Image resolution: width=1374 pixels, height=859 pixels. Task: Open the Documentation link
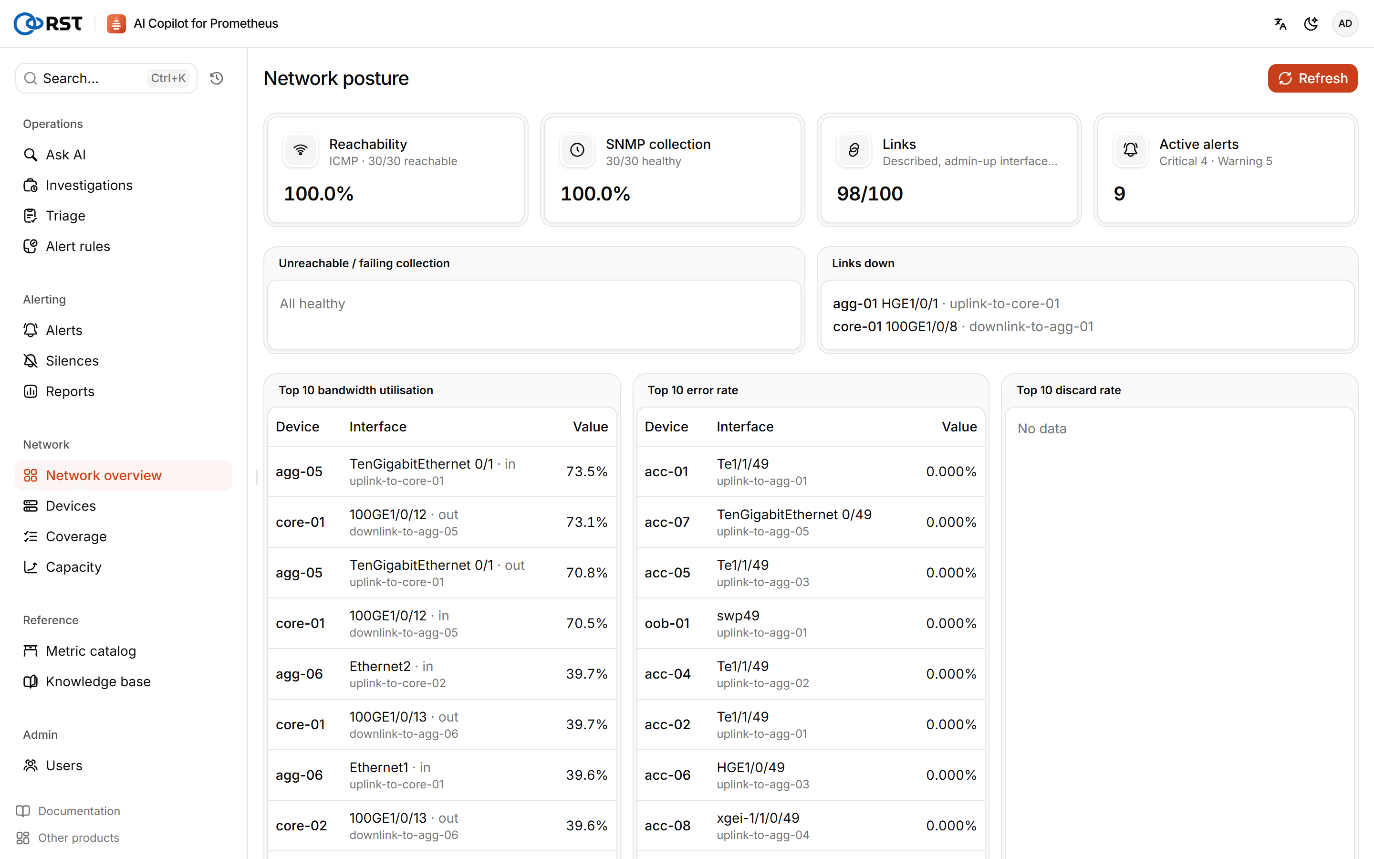(68, 811)
